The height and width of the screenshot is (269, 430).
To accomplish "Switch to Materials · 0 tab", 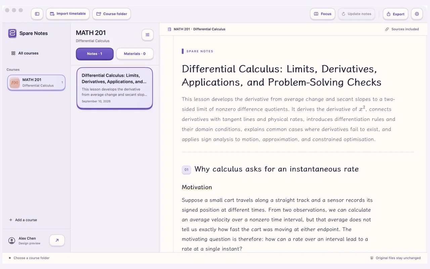I will (135, 54).
